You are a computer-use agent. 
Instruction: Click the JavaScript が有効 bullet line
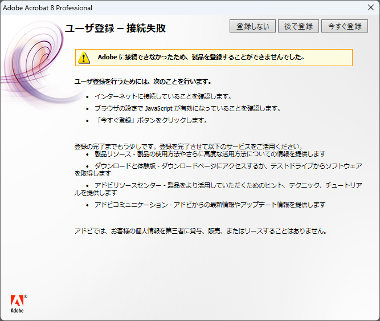pos(187,108)
